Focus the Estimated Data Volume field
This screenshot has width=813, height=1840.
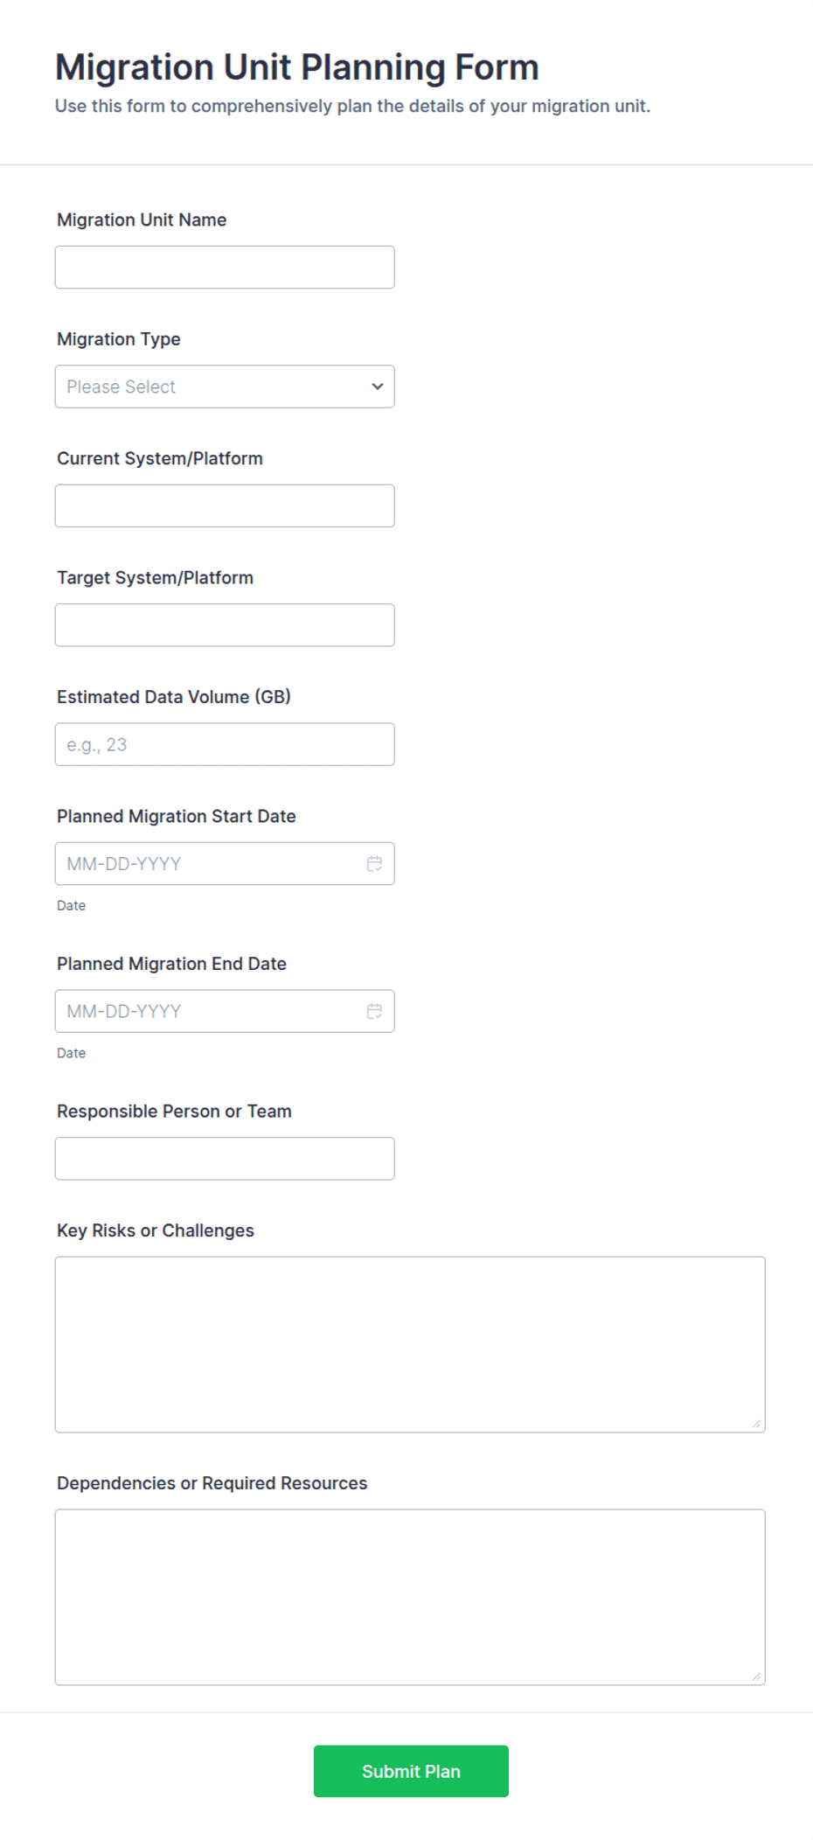point(225,744)
